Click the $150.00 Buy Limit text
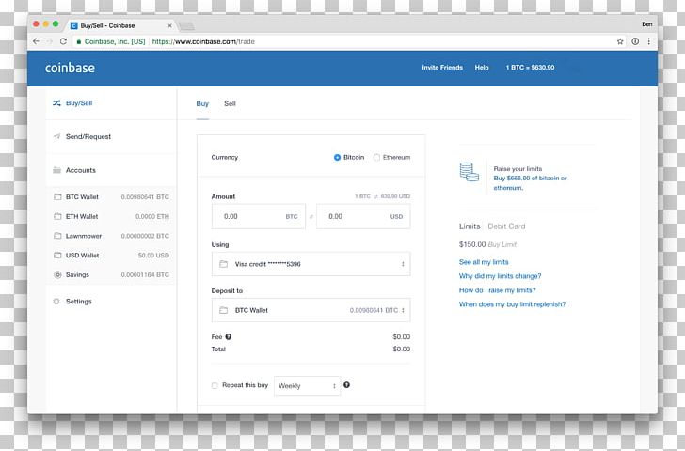 [487, 244]
